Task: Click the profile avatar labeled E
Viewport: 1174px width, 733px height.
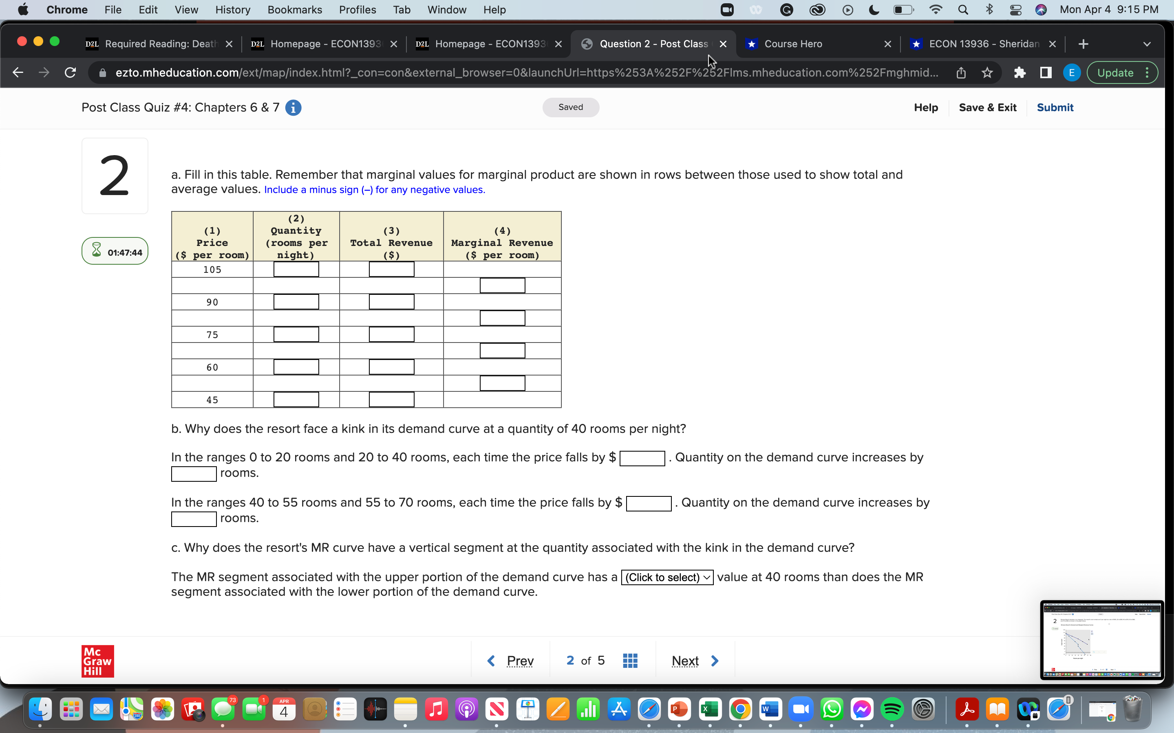Action: 1072,72
